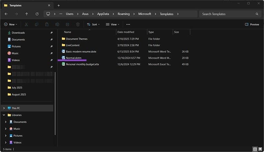Select the Templates tab

pos(28,6)
